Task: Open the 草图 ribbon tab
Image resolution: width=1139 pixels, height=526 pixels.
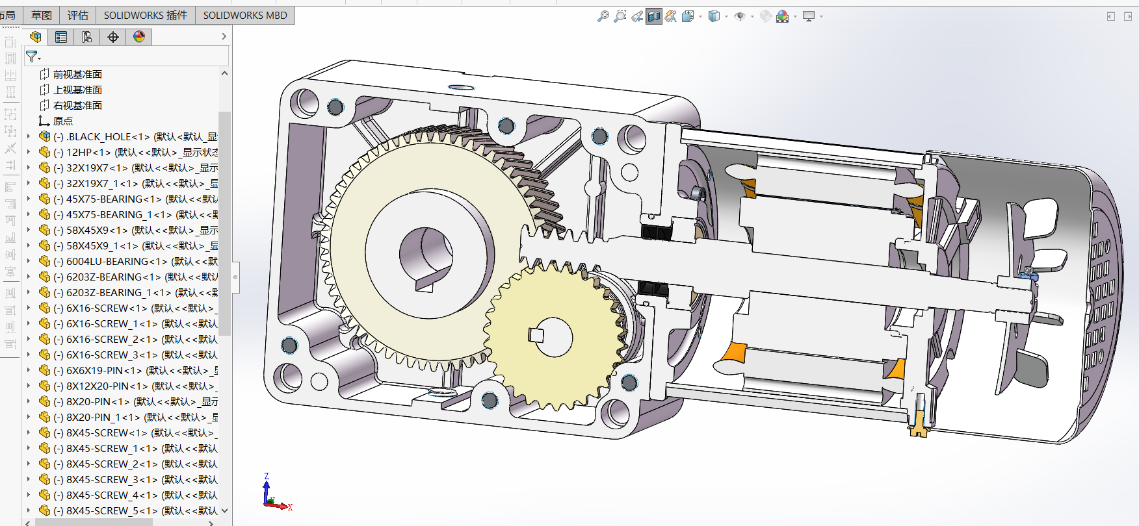Action: pos(42,15)
